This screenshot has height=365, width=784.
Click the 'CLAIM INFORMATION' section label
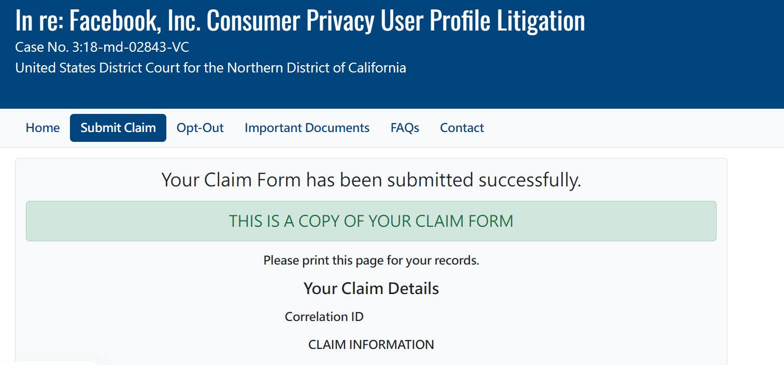point(371,345)
